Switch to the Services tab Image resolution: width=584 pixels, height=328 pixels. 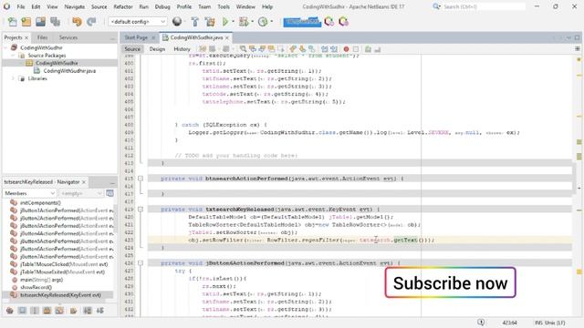point(68,37)
